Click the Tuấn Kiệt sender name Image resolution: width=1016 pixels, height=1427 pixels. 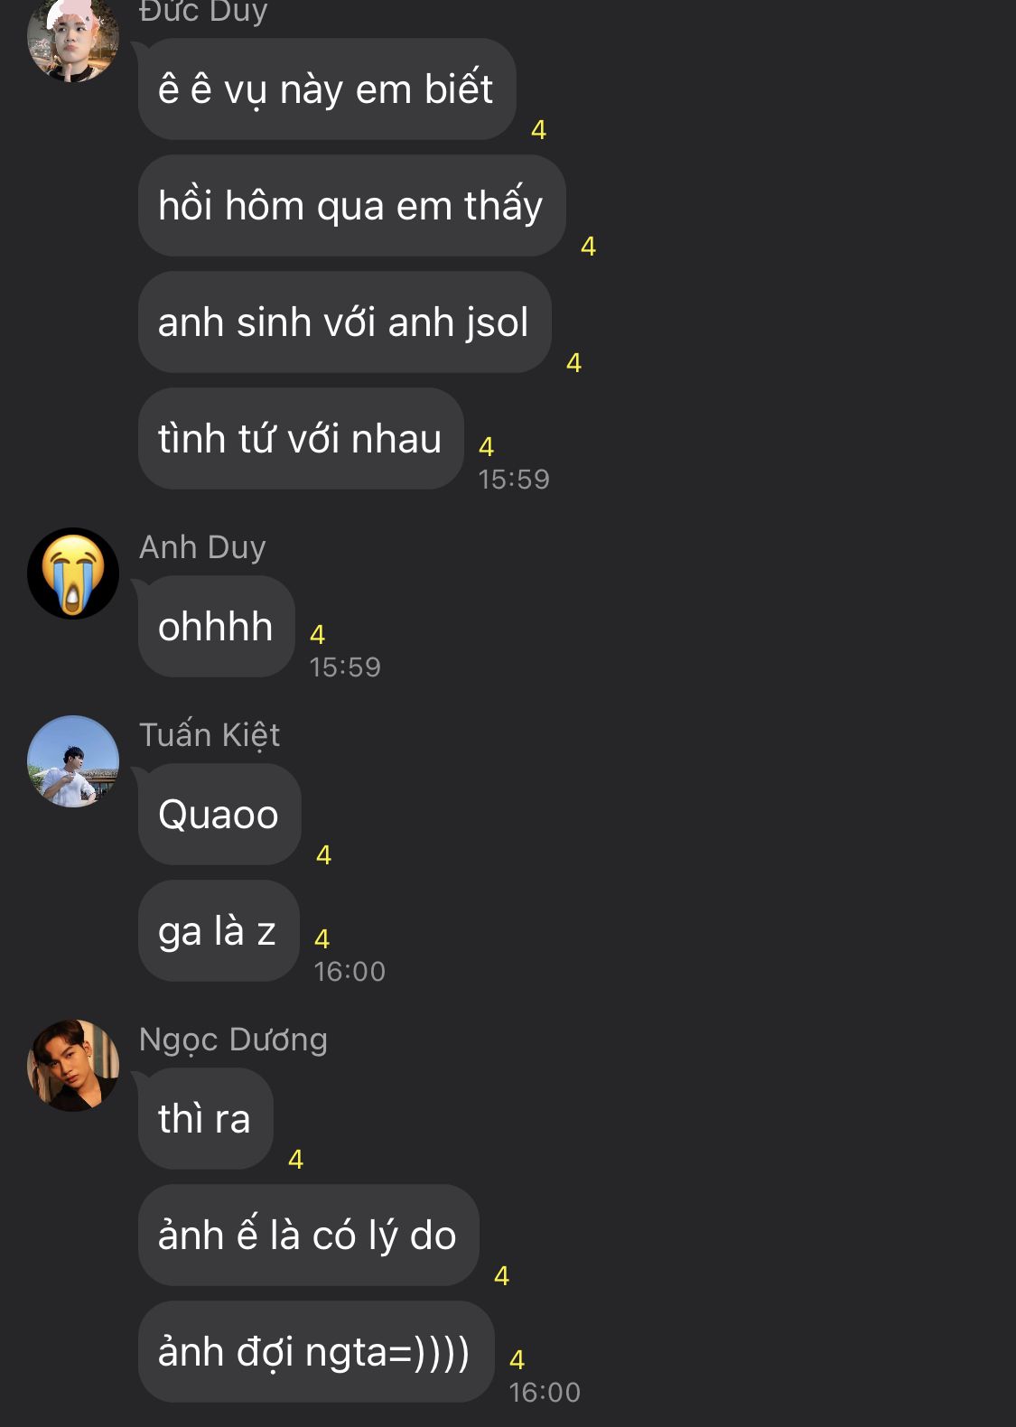pos(210,735)
